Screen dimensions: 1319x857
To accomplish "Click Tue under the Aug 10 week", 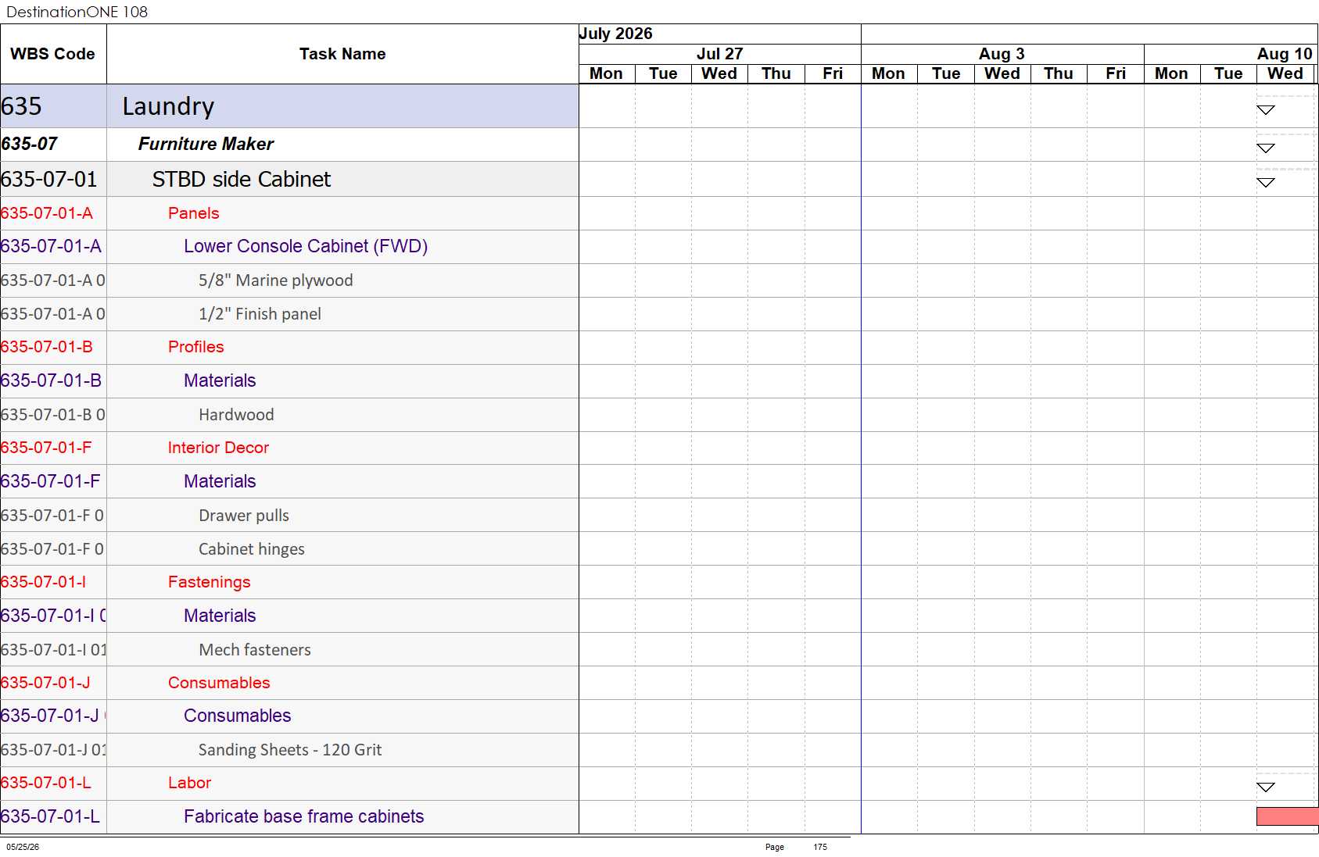I will coord(1228,73).
